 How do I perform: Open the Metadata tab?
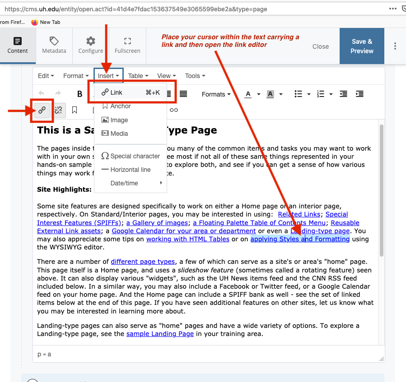(x=54, y=46)
